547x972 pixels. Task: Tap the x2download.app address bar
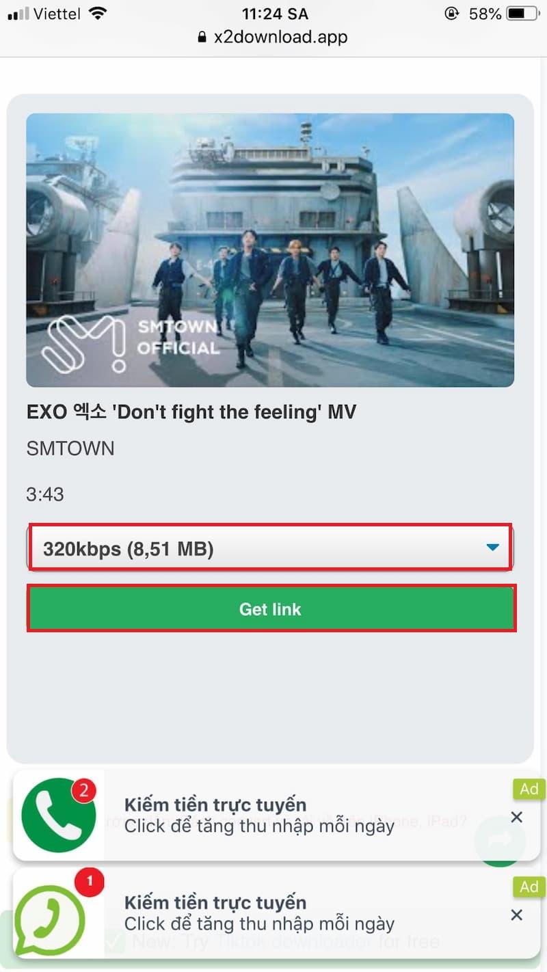coord(272,37)
